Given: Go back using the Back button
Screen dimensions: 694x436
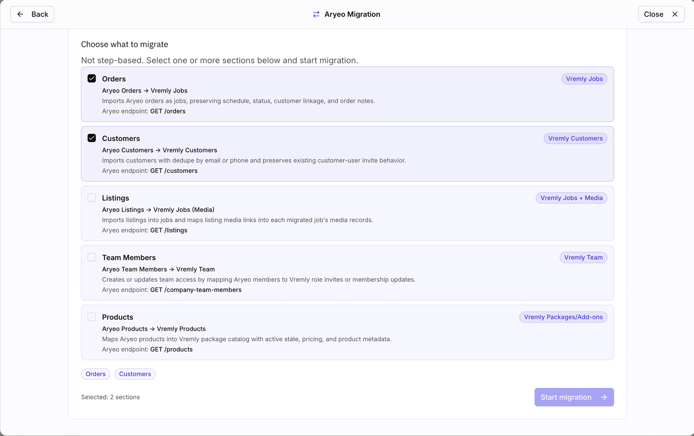Looking at the screenshot, I should (x=32, y=14).
